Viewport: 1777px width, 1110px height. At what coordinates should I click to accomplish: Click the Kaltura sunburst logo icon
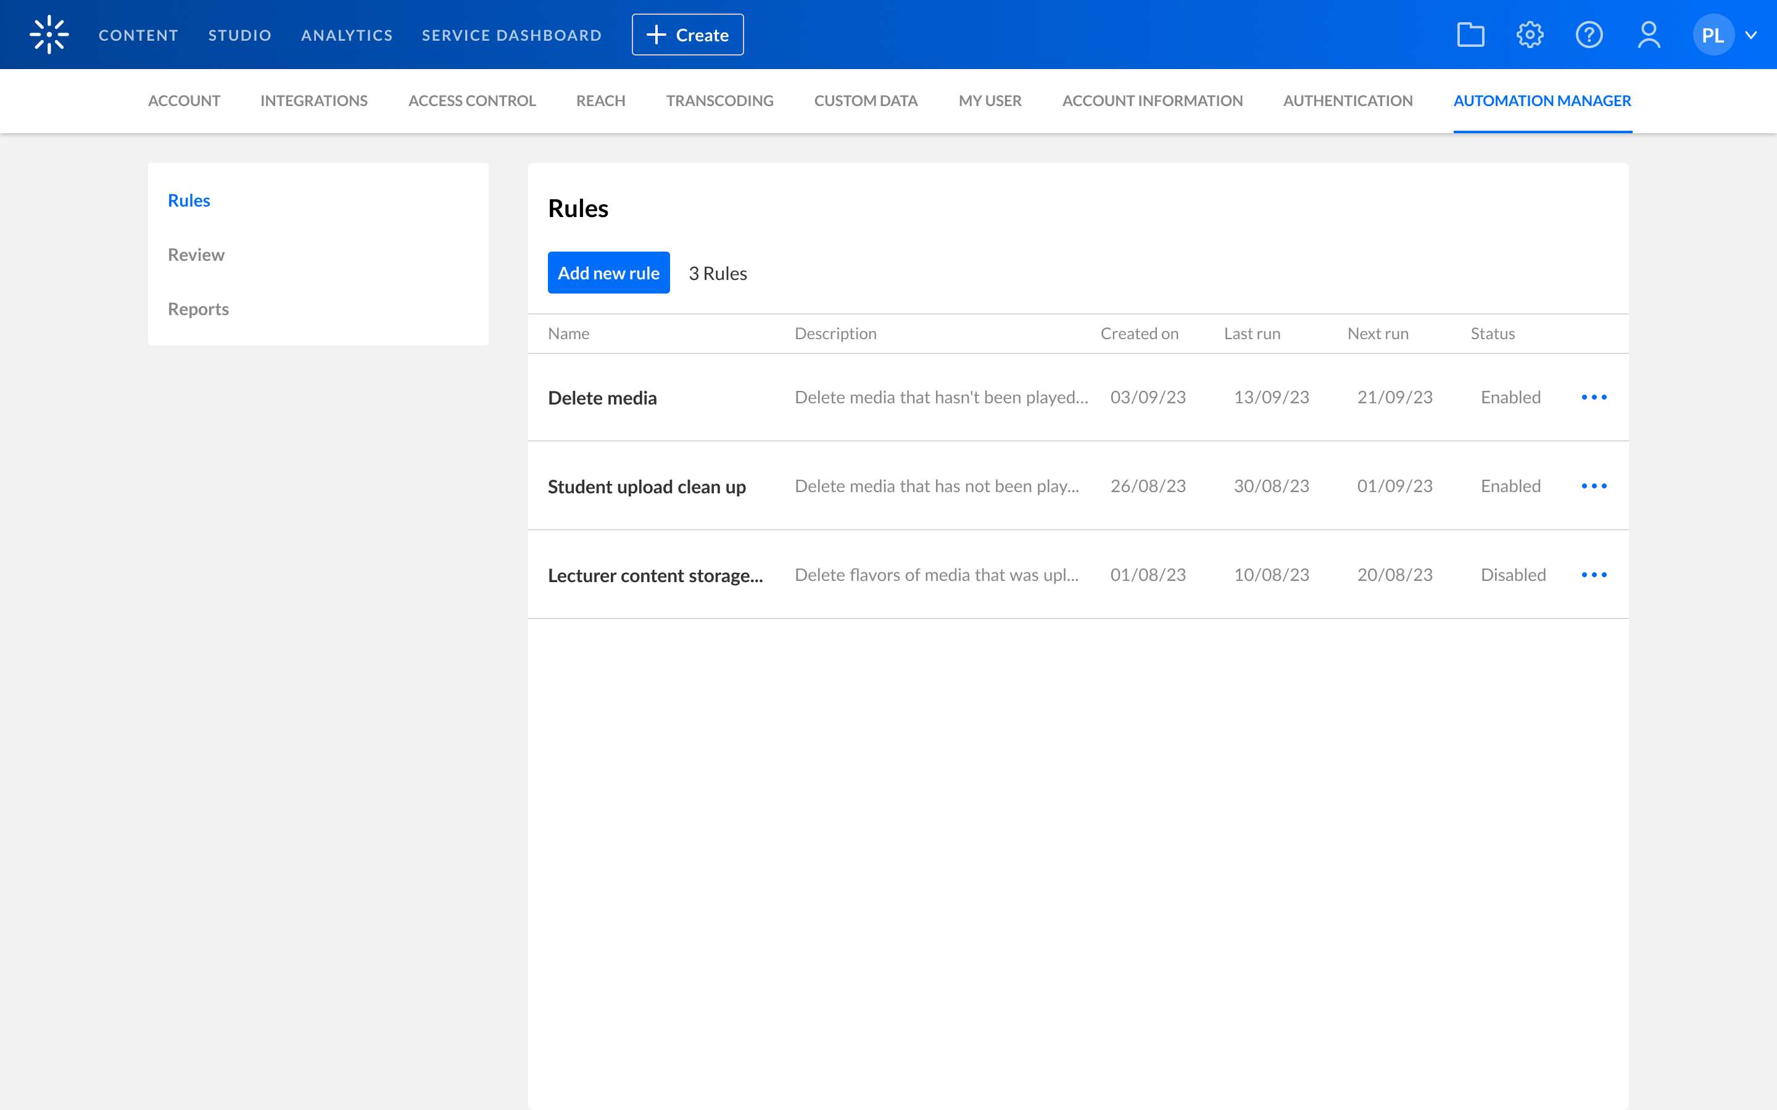(49, 35)
